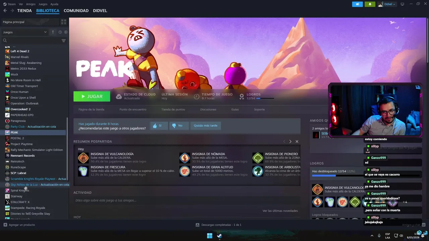Open Descargas completadas downloads status

pyautogui.click(x=219, y=225)
